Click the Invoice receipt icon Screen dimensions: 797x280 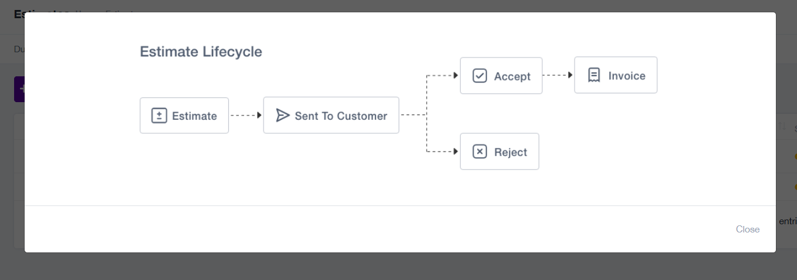(594, 75)
